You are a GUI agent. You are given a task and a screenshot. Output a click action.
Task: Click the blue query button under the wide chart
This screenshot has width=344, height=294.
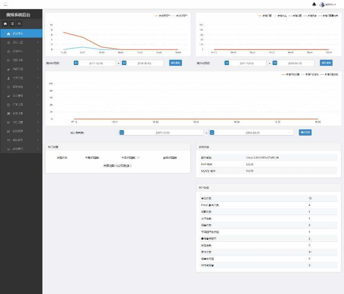coord(305,132)
